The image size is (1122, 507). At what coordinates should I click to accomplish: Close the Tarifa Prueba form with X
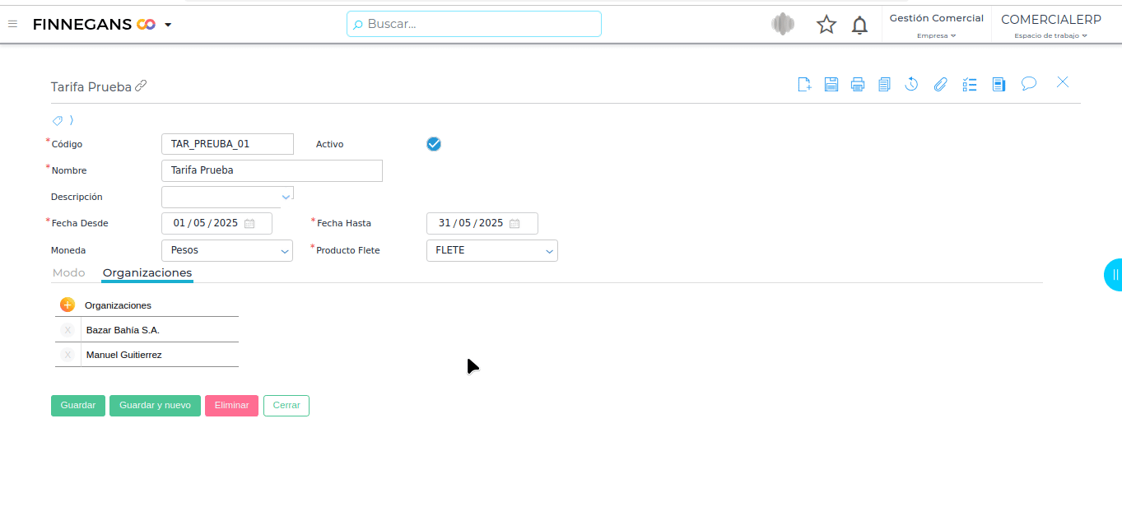1063,82
